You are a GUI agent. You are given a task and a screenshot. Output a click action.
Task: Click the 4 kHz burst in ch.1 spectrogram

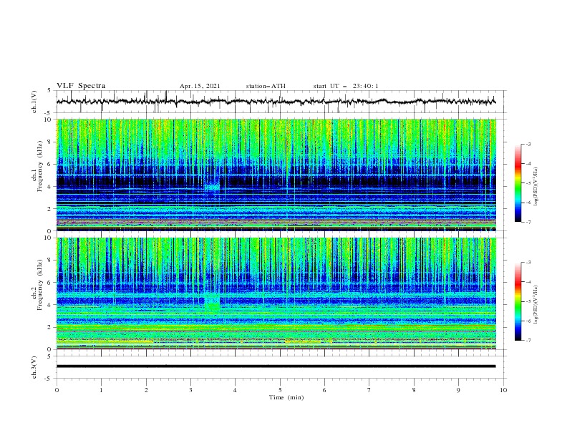pyautogui.click(x=212, y=186)
